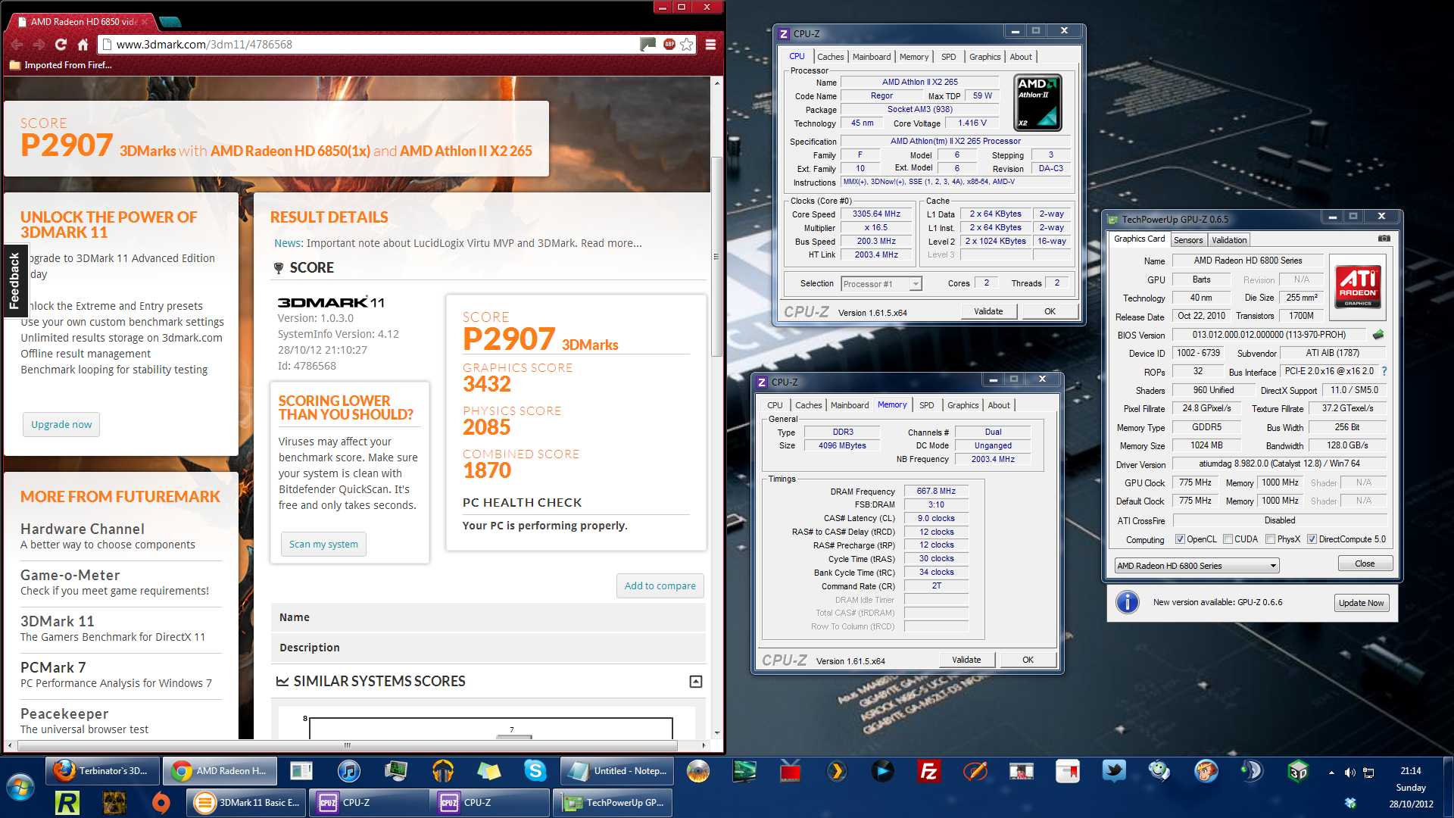Open the Dropbox tray icon
This screenshot has height=818, width=1454.
point(1349,803)
